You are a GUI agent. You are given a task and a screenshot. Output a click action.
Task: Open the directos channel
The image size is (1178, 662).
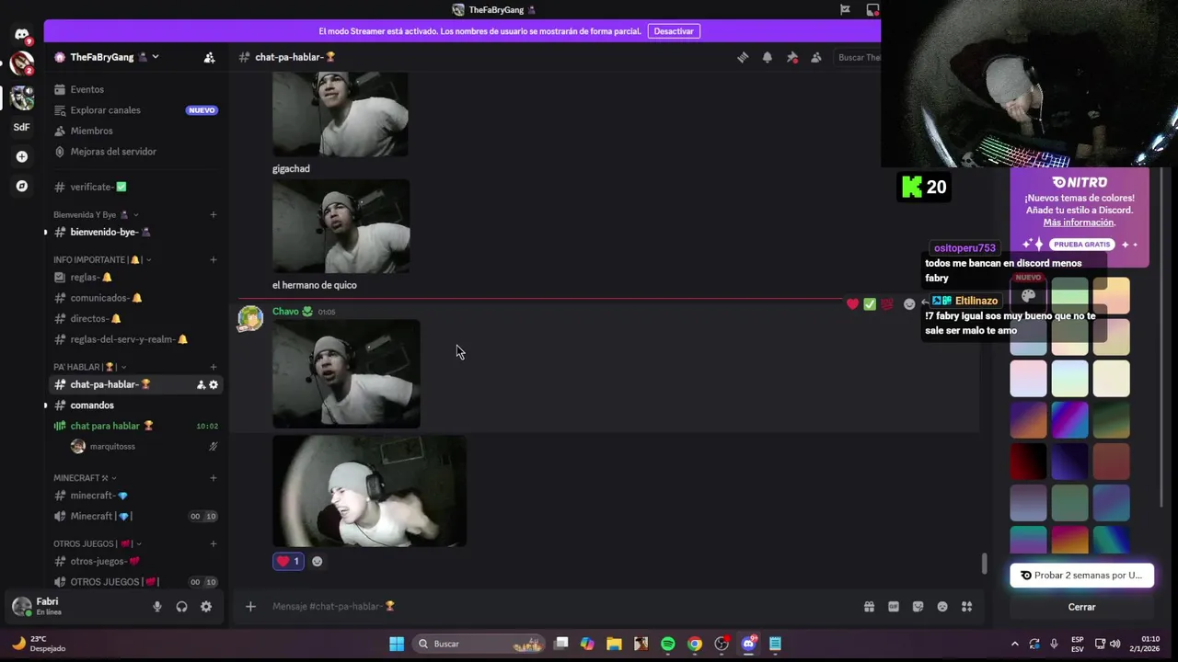point(136,318)
